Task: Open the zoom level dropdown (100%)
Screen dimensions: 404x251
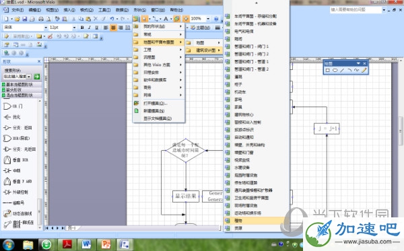Action: [208, 19]
